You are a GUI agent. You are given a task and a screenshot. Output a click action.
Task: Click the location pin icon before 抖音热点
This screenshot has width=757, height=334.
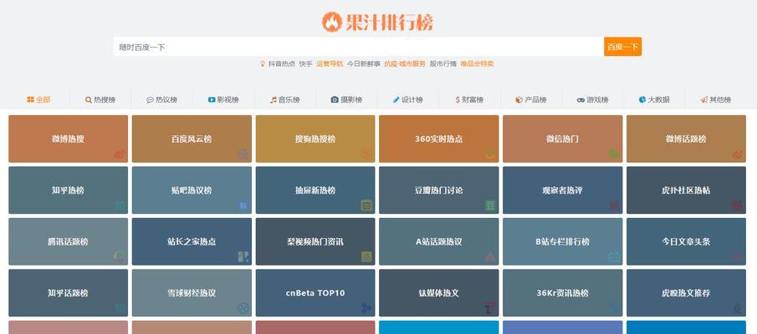coord(263,63)
